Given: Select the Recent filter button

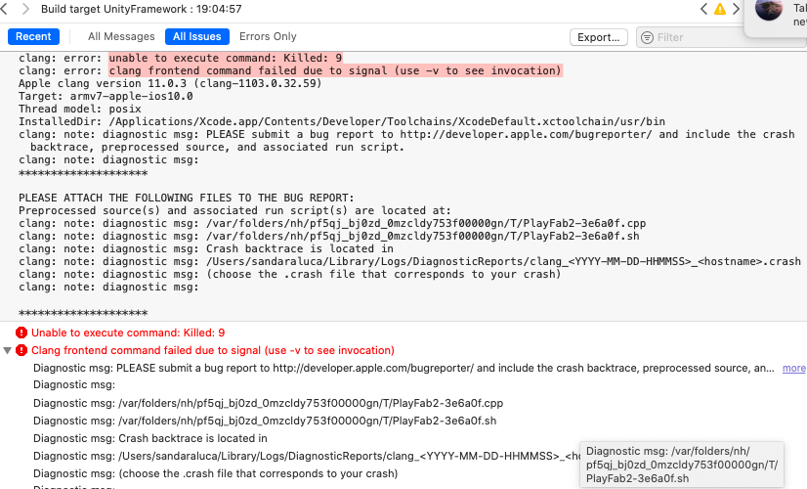Looking at the screenshot, I should [33, 36].
